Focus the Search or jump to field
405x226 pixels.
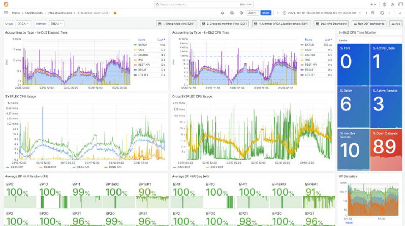204,5
